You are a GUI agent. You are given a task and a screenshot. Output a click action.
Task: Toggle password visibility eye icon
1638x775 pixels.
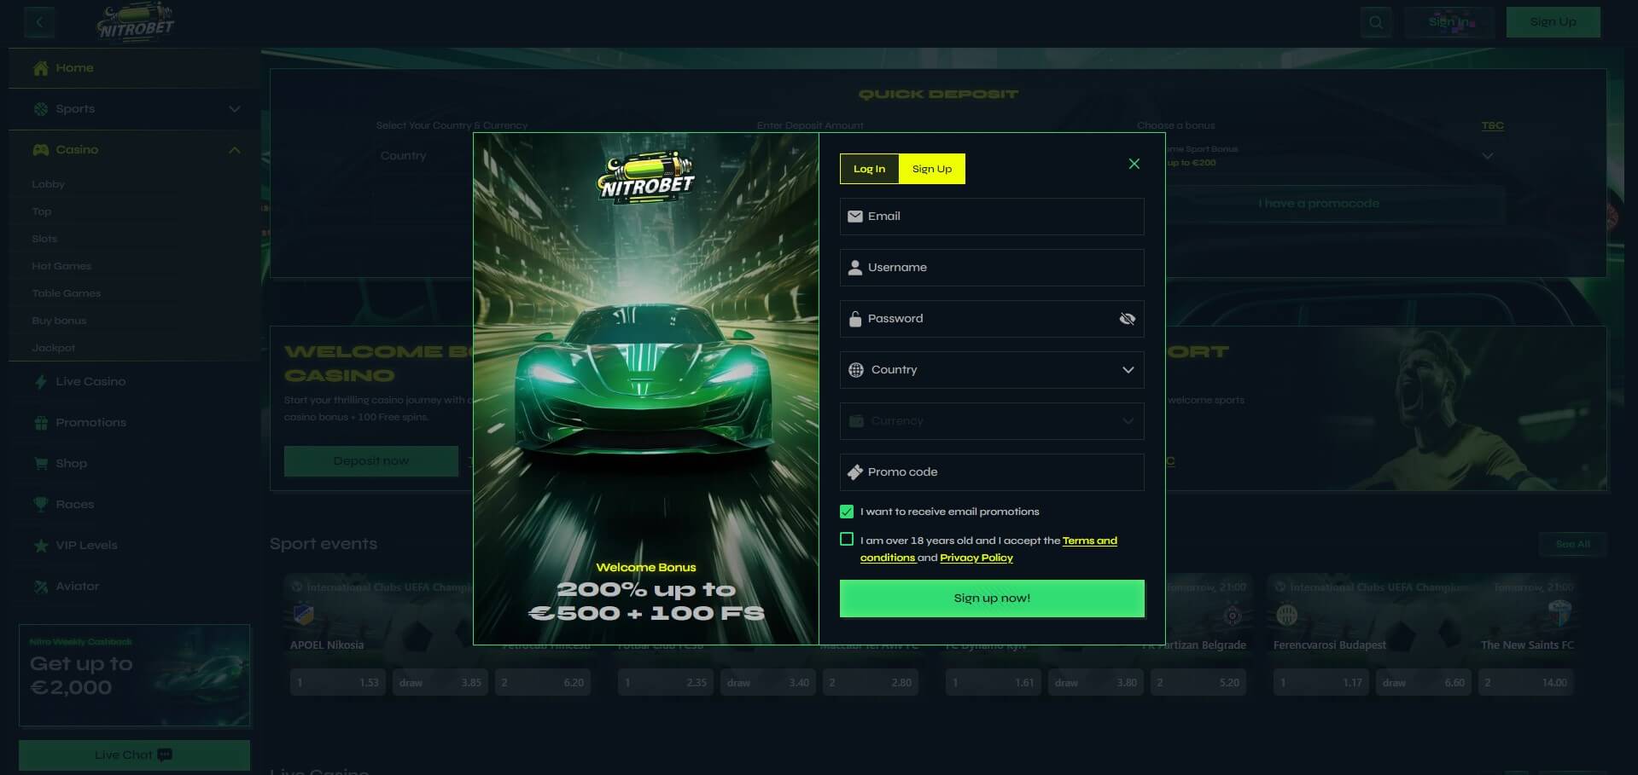tap(1127, 319)
